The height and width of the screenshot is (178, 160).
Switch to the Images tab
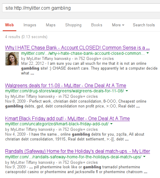[30, 25]
